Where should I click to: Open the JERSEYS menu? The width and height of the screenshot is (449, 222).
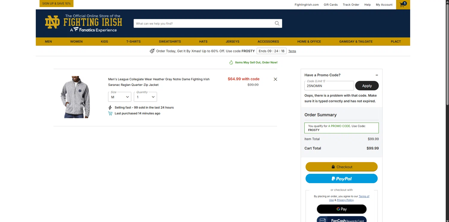click(x=233, y=42)
